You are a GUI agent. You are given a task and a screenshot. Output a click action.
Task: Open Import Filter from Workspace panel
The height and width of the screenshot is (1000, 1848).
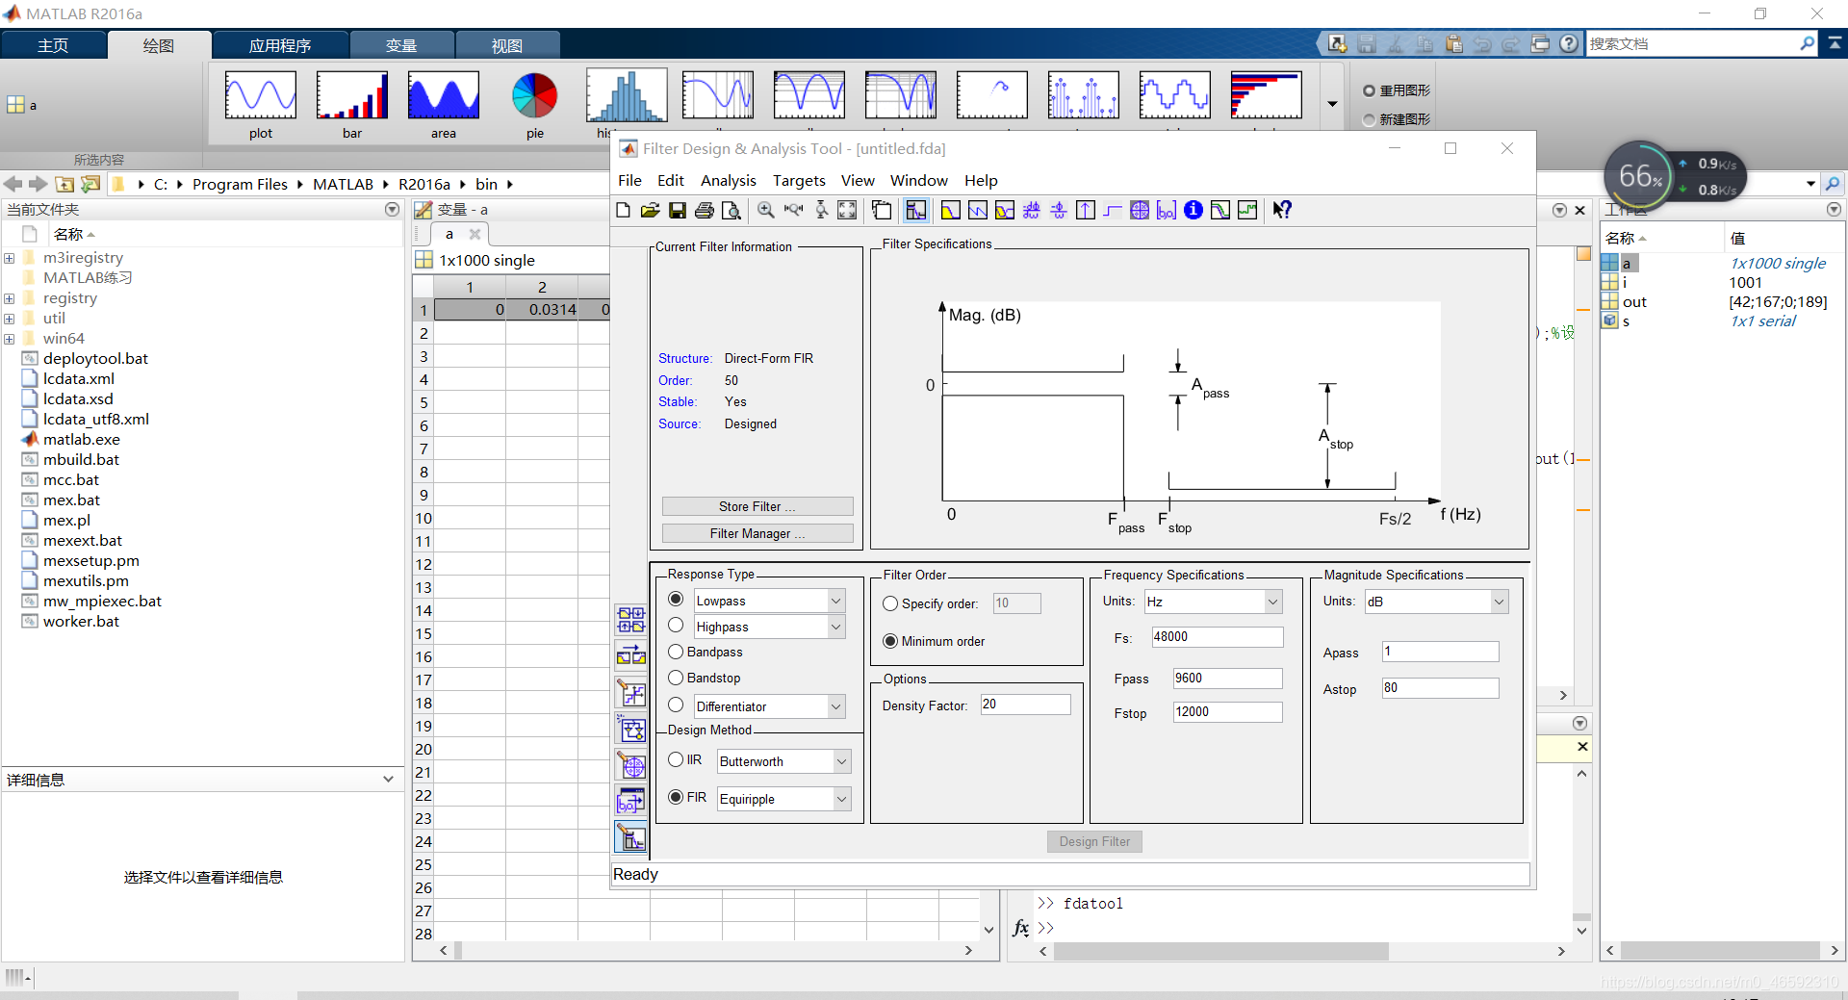click(631, 801)
